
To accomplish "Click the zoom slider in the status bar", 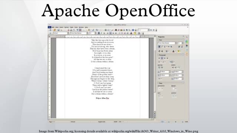I will tap(176, 122).
